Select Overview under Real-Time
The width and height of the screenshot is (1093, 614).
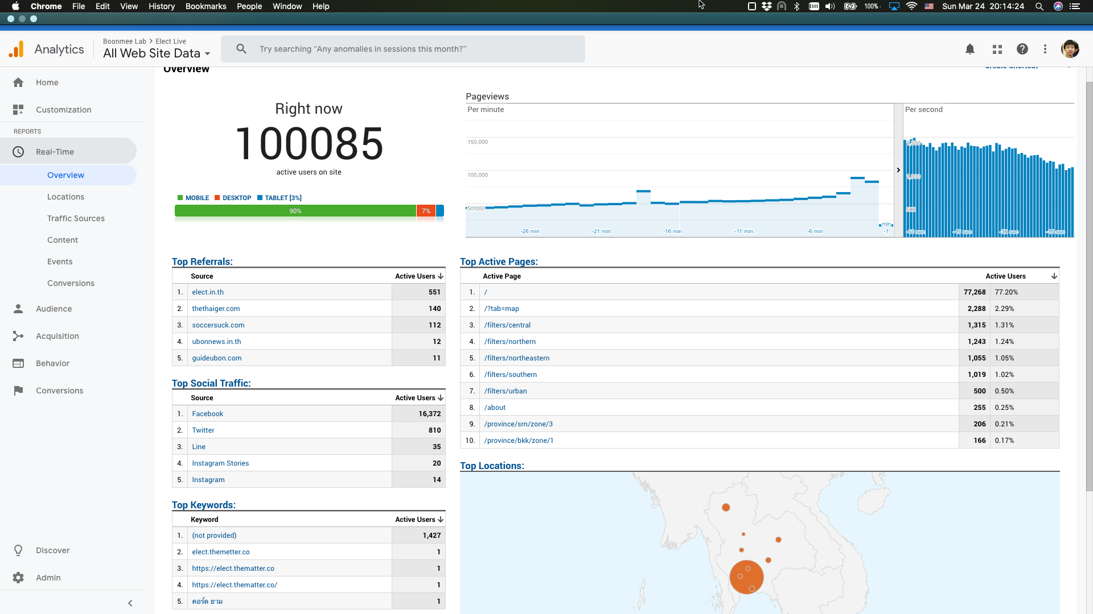(x=65, y=175)
